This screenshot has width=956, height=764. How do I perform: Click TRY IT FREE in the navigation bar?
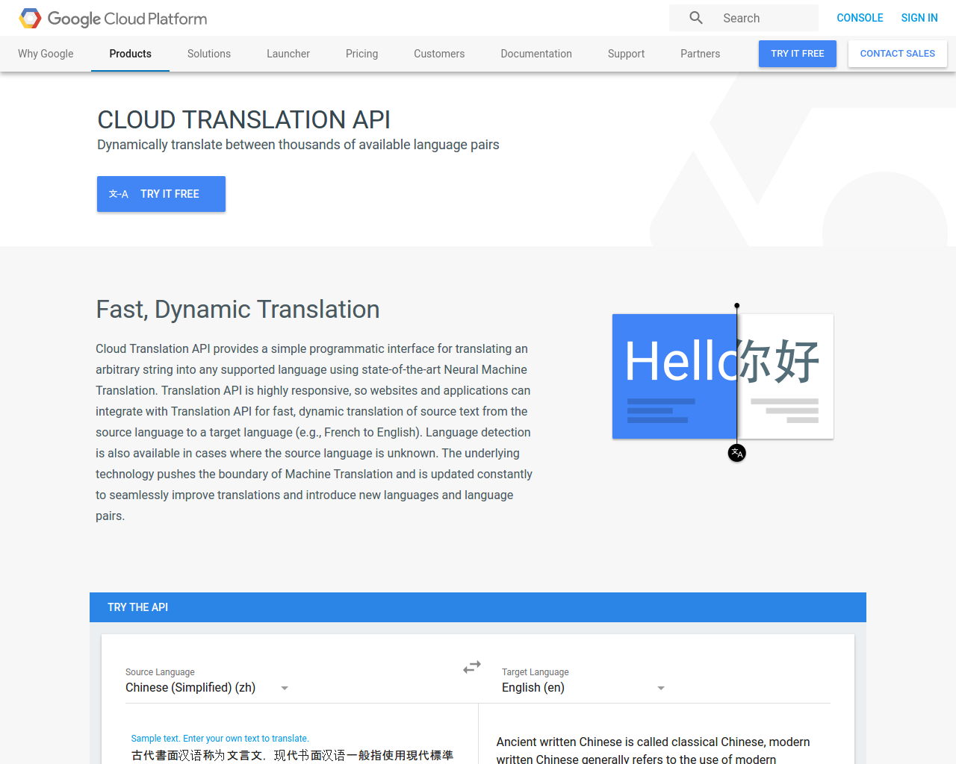(798, 54)
